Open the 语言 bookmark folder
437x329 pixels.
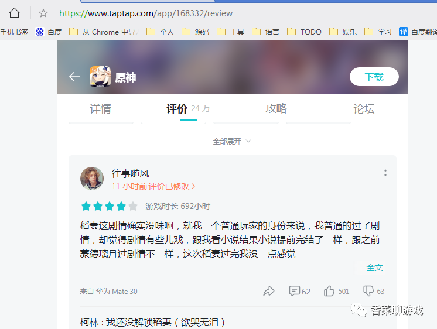265,32
